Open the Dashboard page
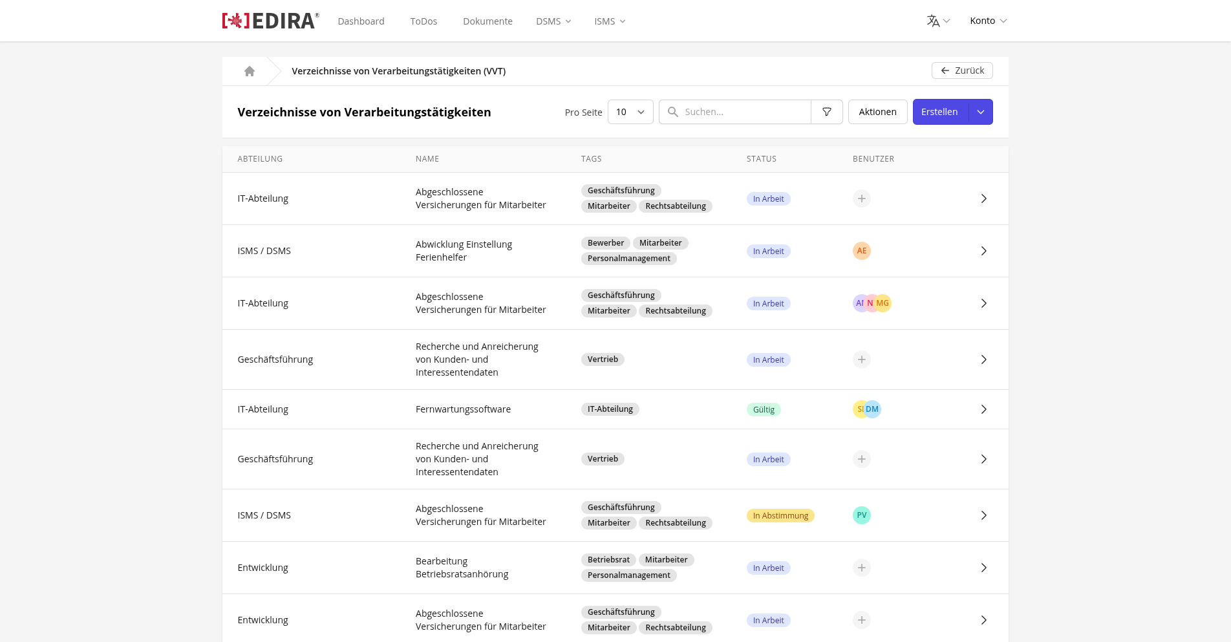This screenshot has height=642, width=1231. tap(361, 21)
